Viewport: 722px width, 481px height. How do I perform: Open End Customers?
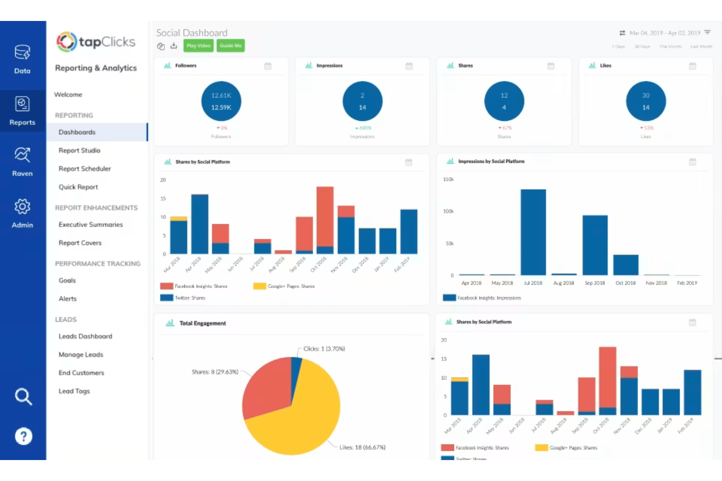point(81,373)
